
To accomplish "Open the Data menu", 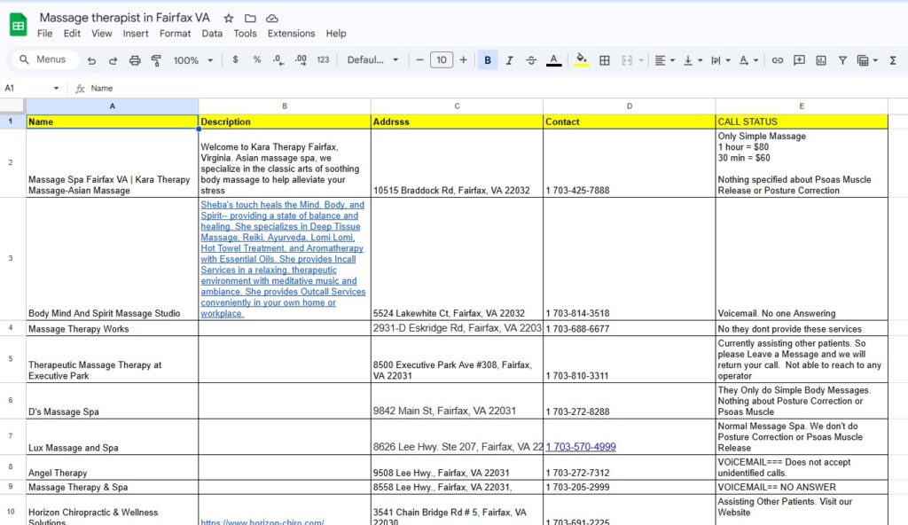I will coord(212,34).
